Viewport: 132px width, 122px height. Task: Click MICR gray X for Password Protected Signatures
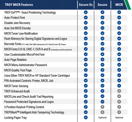click(119, 102)
